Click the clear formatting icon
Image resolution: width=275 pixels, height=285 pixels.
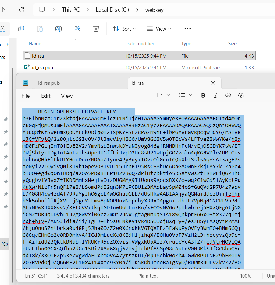click(x=240, y=95)
